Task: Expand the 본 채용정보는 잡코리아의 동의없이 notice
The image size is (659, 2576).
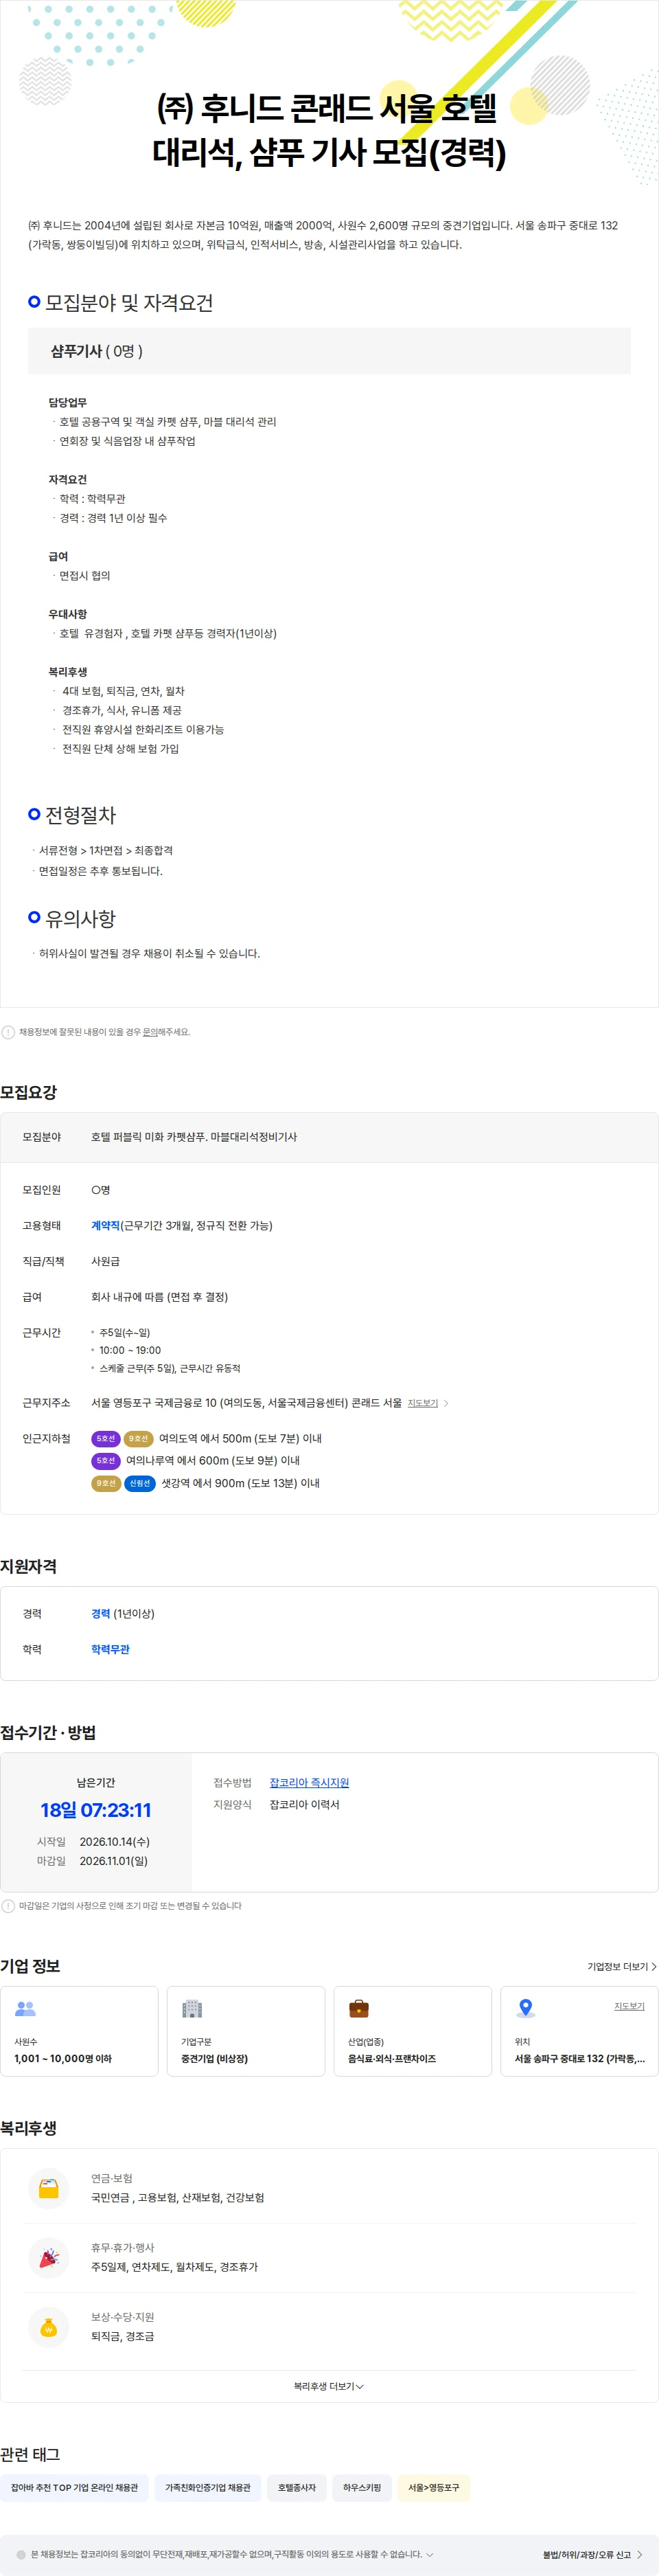Action: pos(430,2554)
